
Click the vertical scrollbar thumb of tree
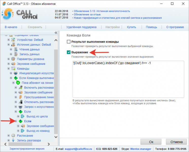56,92
